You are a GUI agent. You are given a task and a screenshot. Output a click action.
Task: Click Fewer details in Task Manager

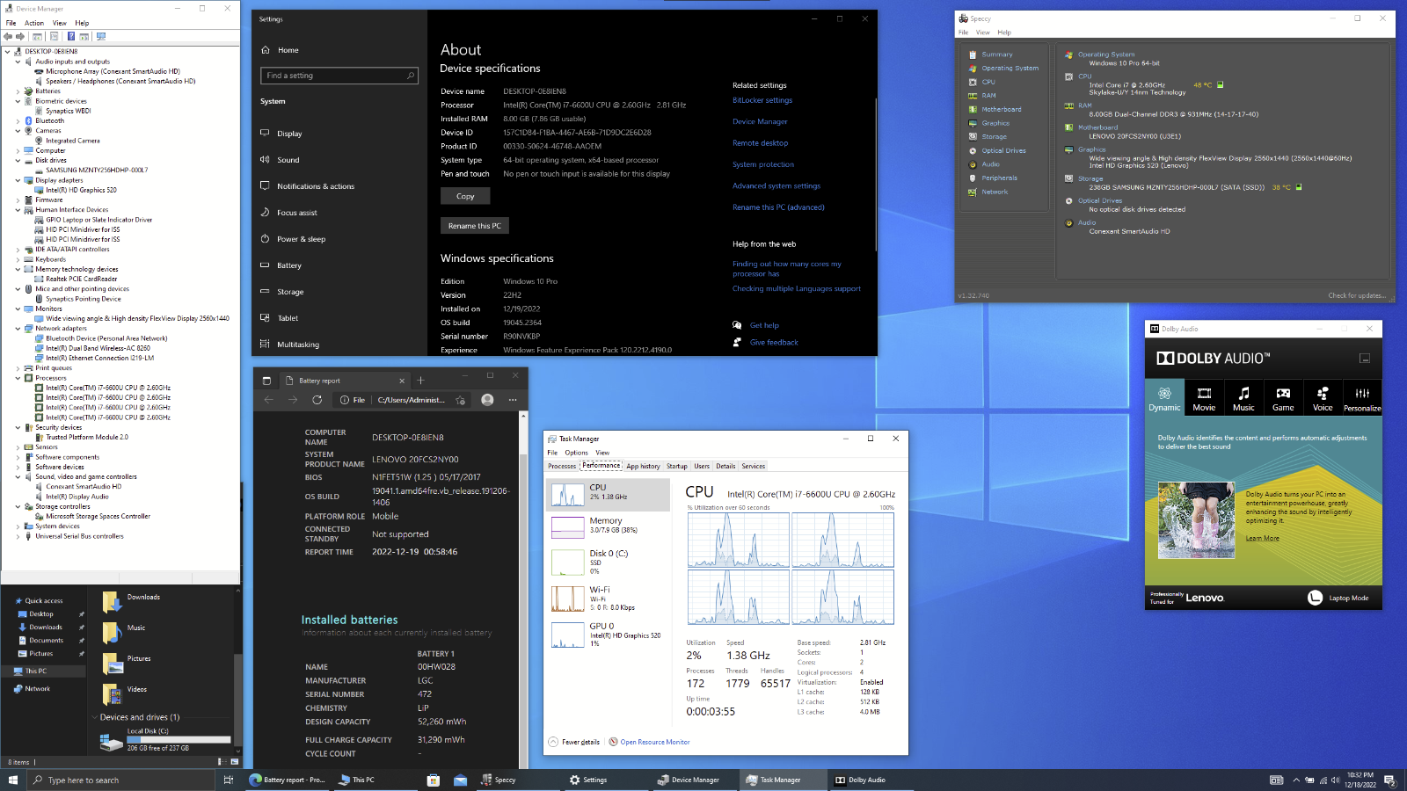click(x=574, y=742)
